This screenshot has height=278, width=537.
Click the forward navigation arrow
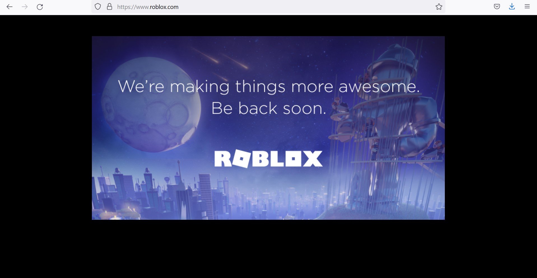click(x=25, y=7)
